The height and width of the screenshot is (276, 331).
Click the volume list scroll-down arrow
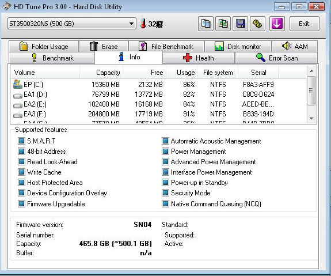311,119
